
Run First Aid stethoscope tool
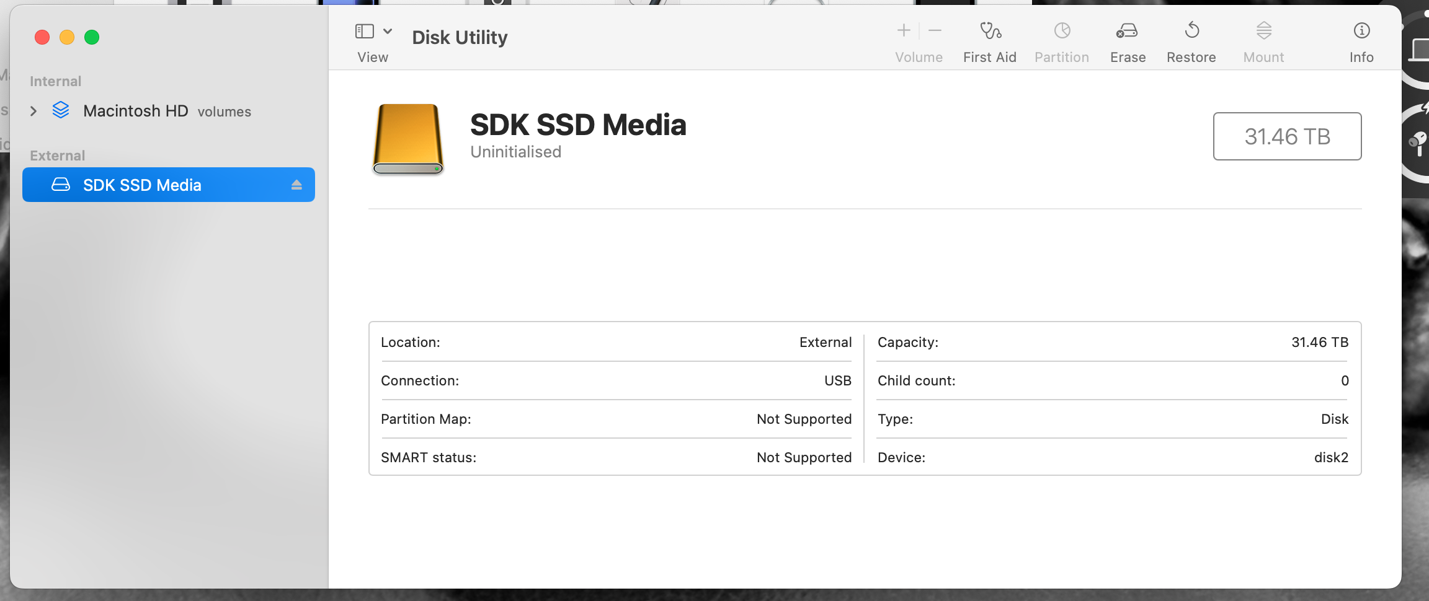[990, 30]
